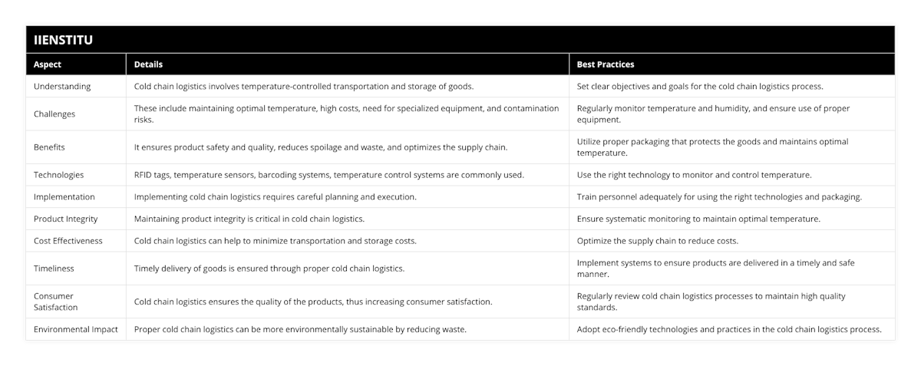Click the Best Practices column header
The height and width of the screenshot is (366, 921).
click(606, 64)
